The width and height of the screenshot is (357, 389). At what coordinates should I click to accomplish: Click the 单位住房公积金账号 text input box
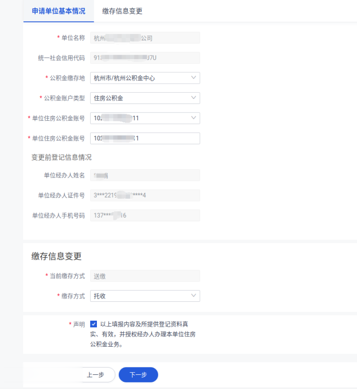(x=145, y=138)
